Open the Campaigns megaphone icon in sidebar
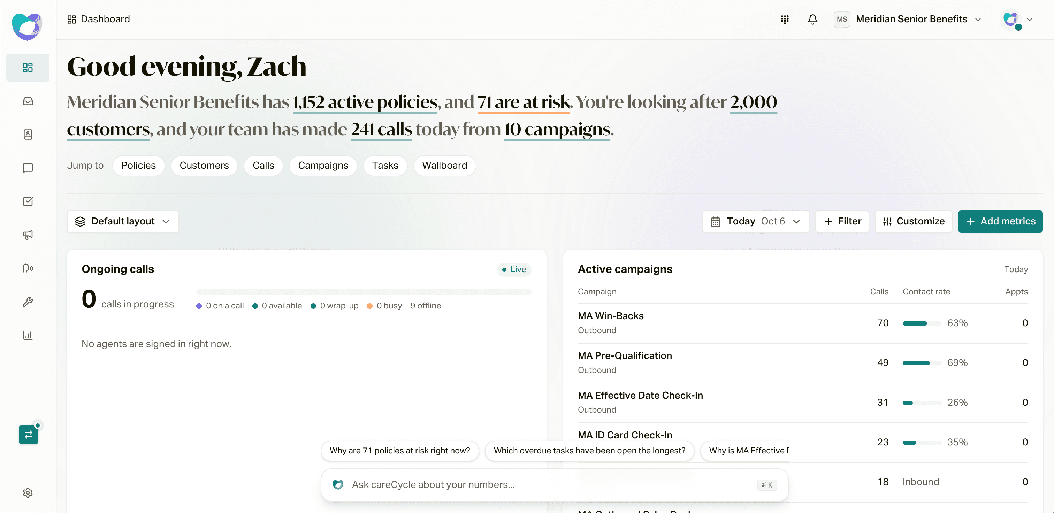 click(28, 235)
